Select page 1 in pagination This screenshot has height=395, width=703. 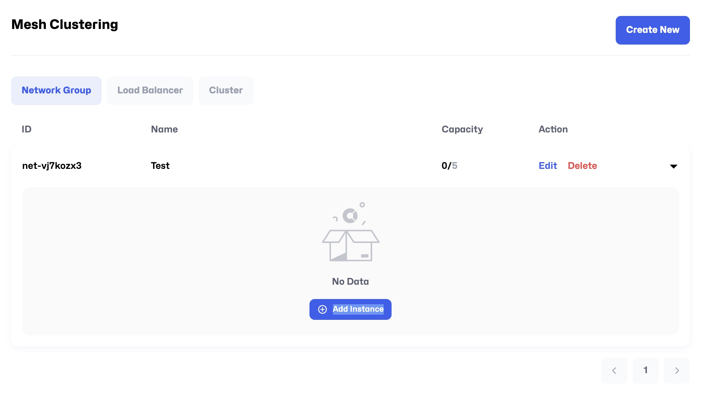point(645,370)
